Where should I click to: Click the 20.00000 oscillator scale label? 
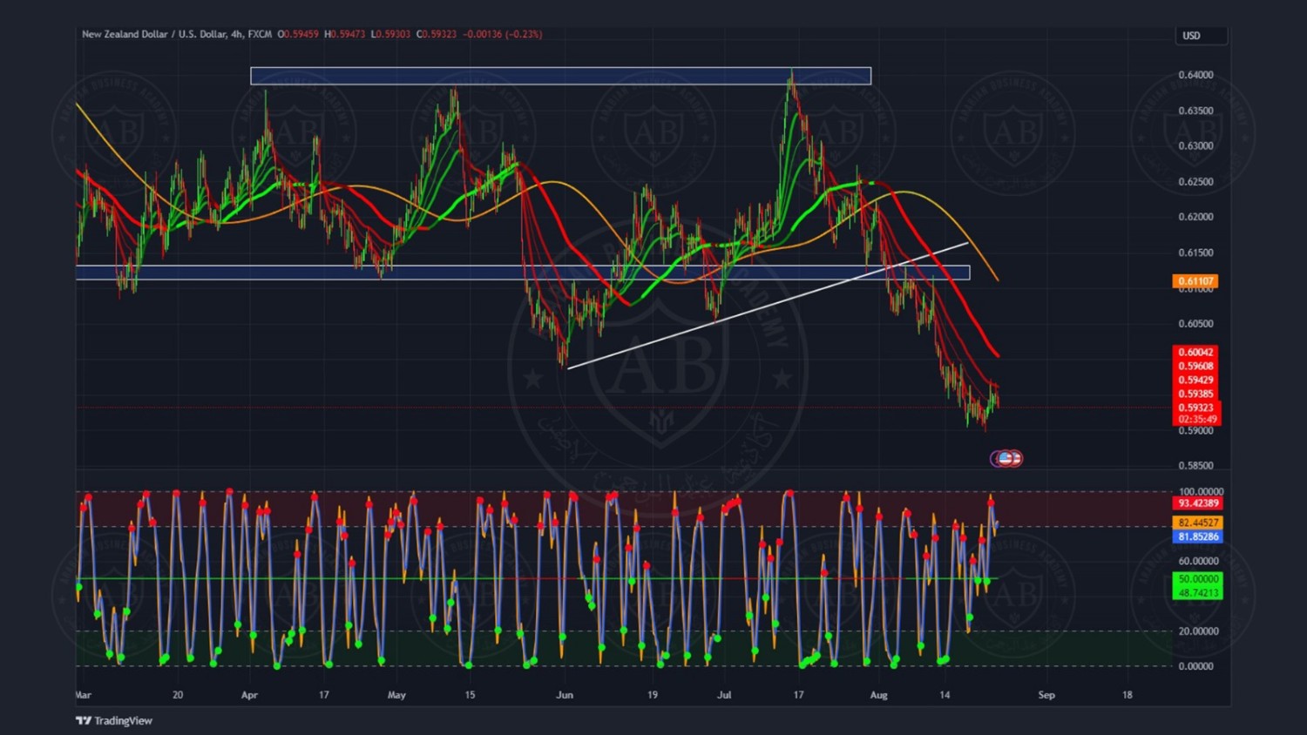pyautogui.click(x=1198, y=631)
